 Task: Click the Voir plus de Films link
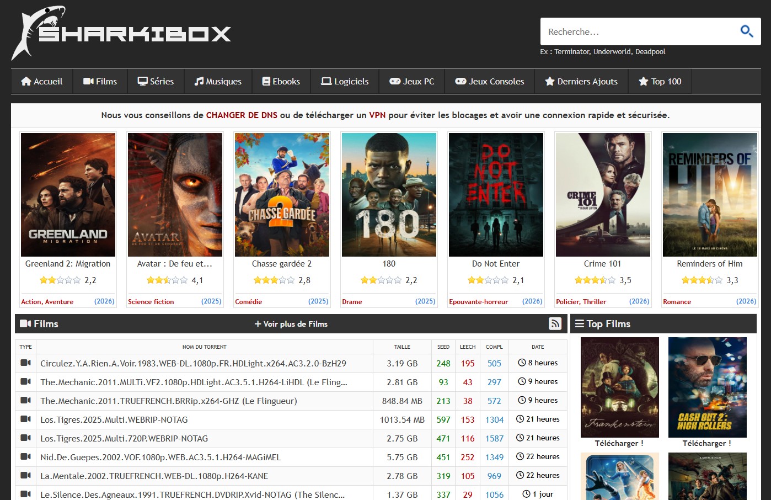pyautogui.click(x=291, y=324)
